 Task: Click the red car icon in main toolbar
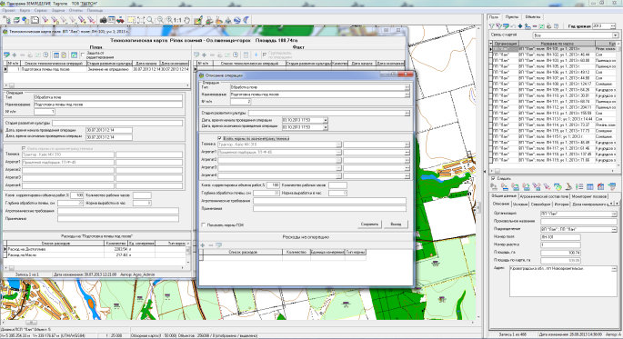[120, 20]
